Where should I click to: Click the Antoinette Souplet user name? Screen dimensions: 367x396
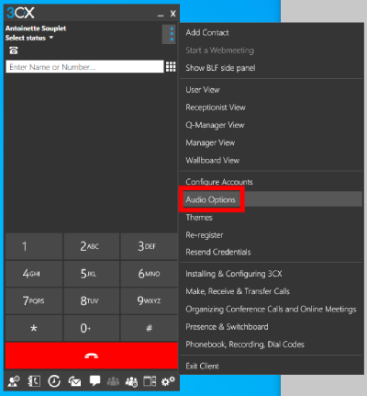[36, 28]
